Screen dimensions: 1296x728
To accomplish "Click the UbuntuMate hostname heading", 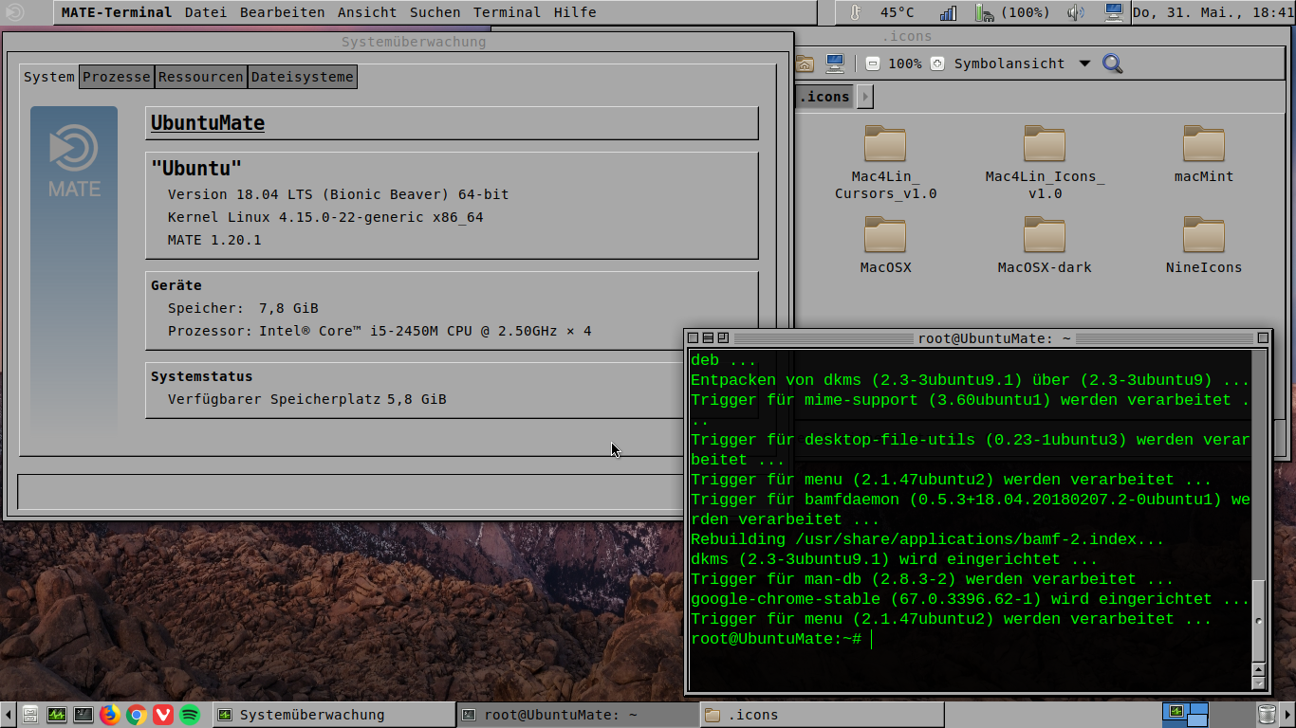I will click(x=208, y=123).
